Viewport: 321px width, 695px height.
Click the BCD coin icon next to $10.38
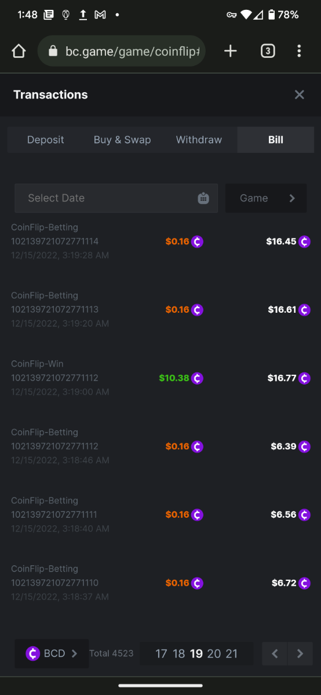pos(198,378)
